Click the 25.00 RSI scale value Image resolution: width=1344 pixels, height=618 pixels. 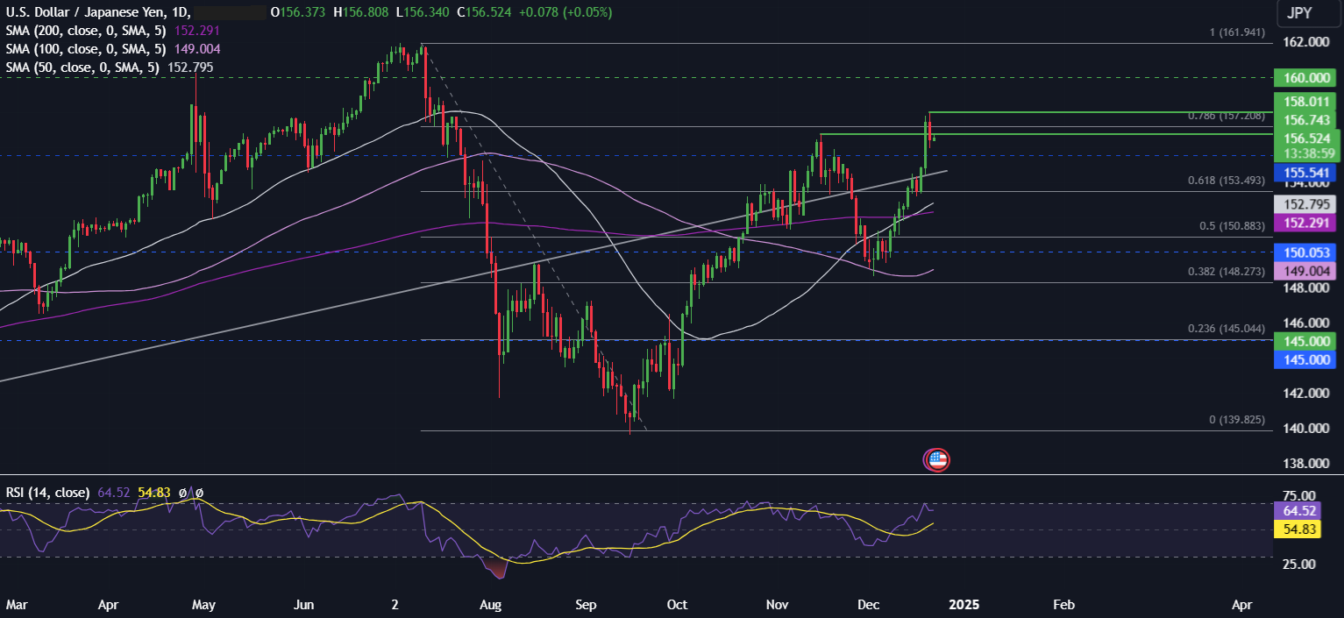point(1301,563)
